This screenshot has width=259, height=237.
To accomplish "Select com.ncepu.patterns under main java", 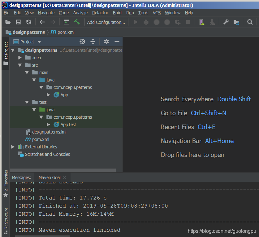I will [x=73, y=87].
